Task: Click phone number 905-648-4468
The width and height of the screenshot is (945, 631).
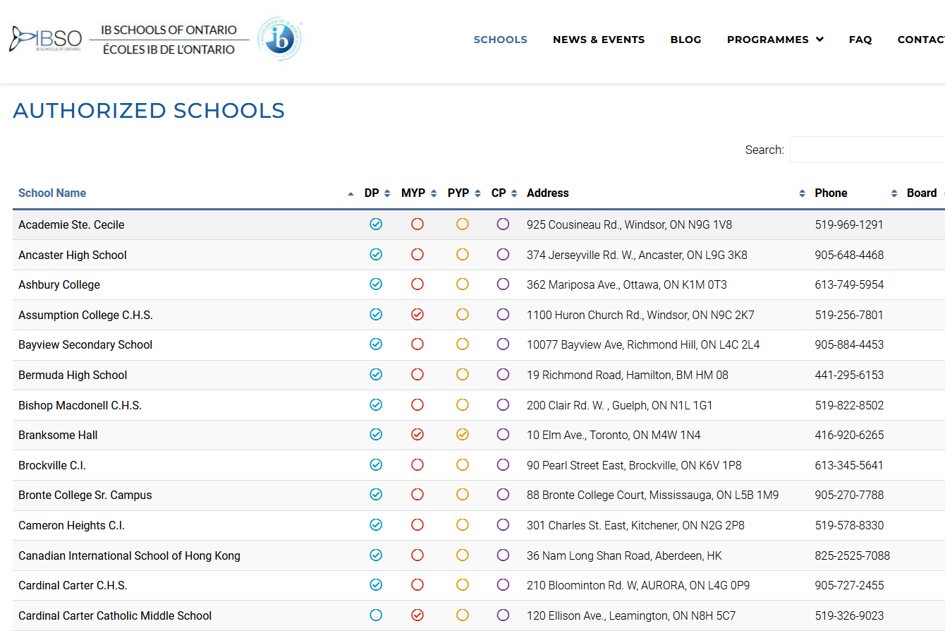Action: [849, 255]
